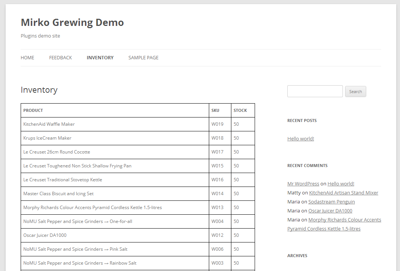
Task: Select Oscar Juicer DA1000 table cell
Action: pyautogui.click(x=115, y=236)
